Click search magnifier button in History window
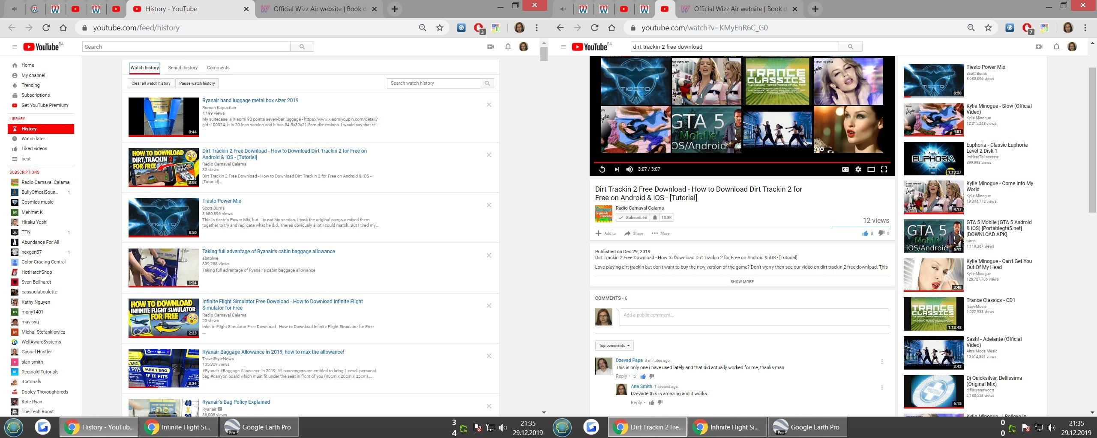1097x438 pixels. pos(302,47)
